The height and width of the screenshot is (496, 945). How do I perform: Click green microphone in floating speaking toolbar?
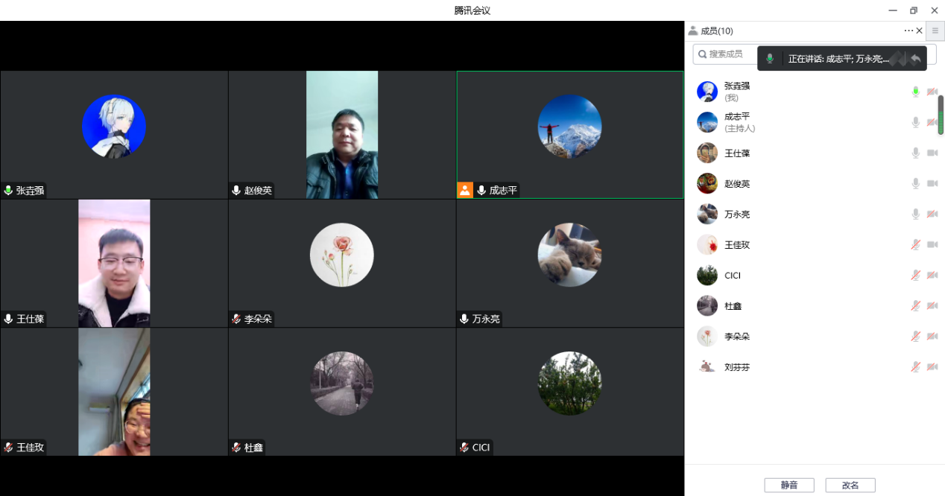point(770,58)
